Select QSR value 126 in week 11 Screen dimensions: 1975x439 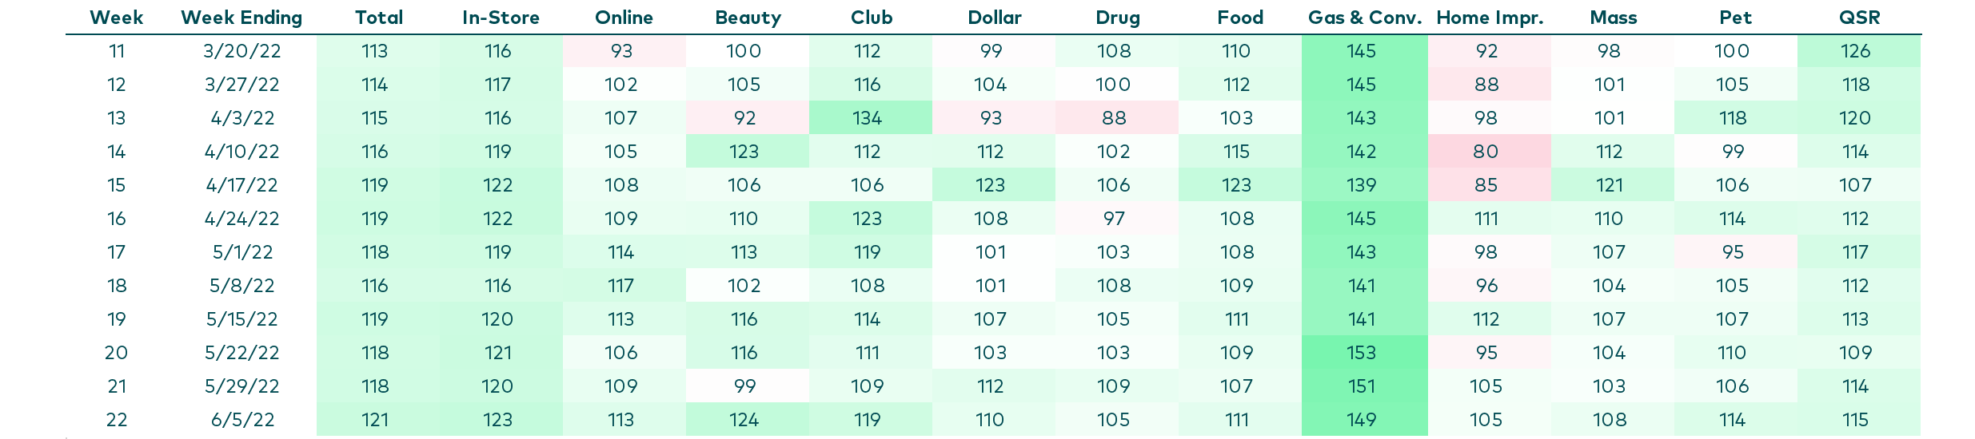pos(1855,51)
